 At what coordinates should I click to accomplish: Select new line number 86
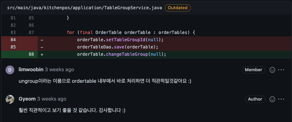[31, 25]
